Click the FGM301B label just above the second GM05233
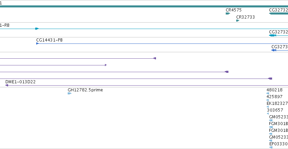 tap(279, 131)
